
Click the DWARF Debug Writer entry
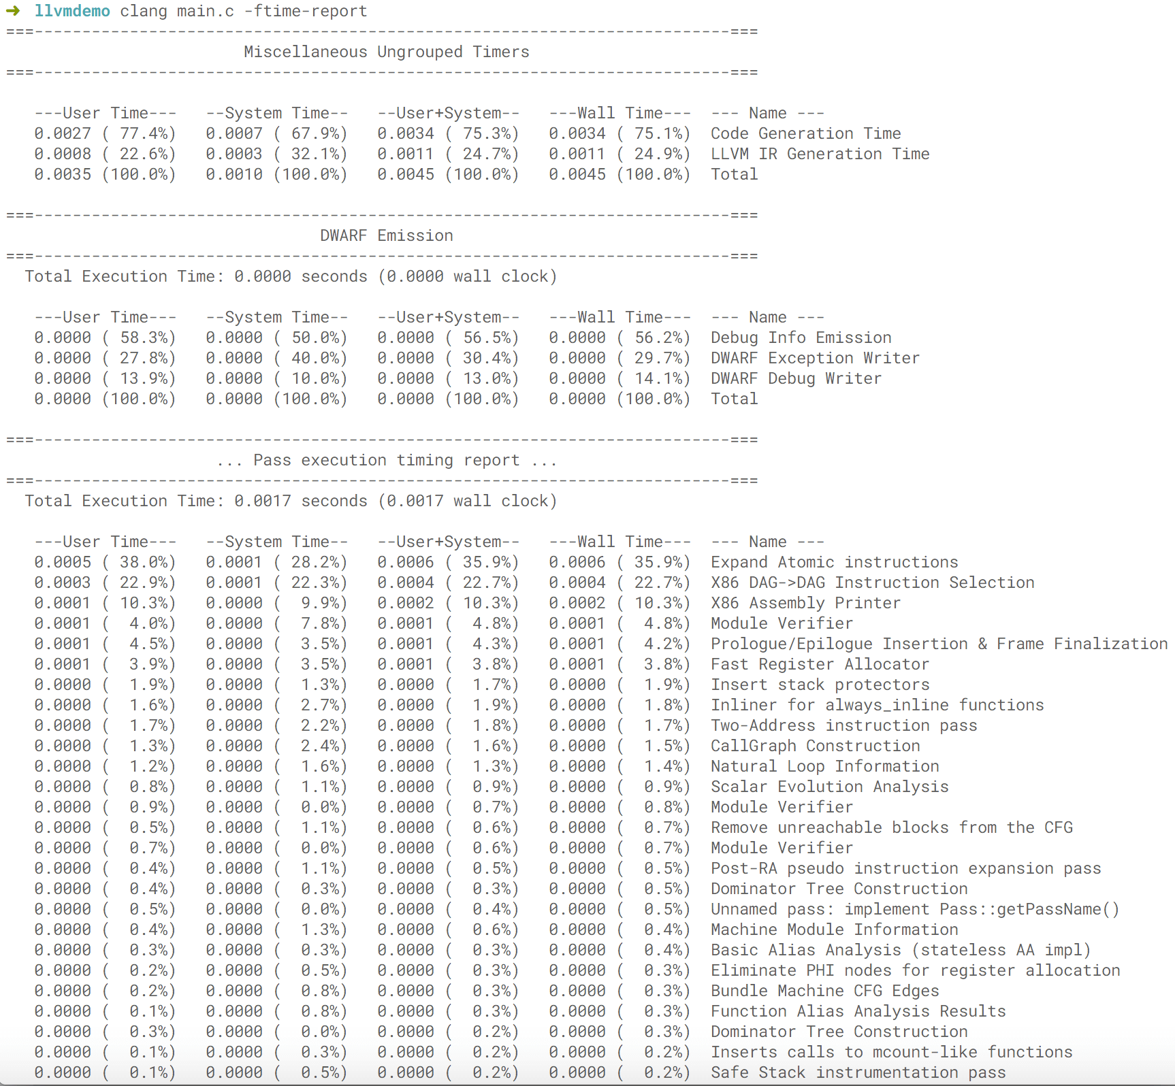click(796, 378)
